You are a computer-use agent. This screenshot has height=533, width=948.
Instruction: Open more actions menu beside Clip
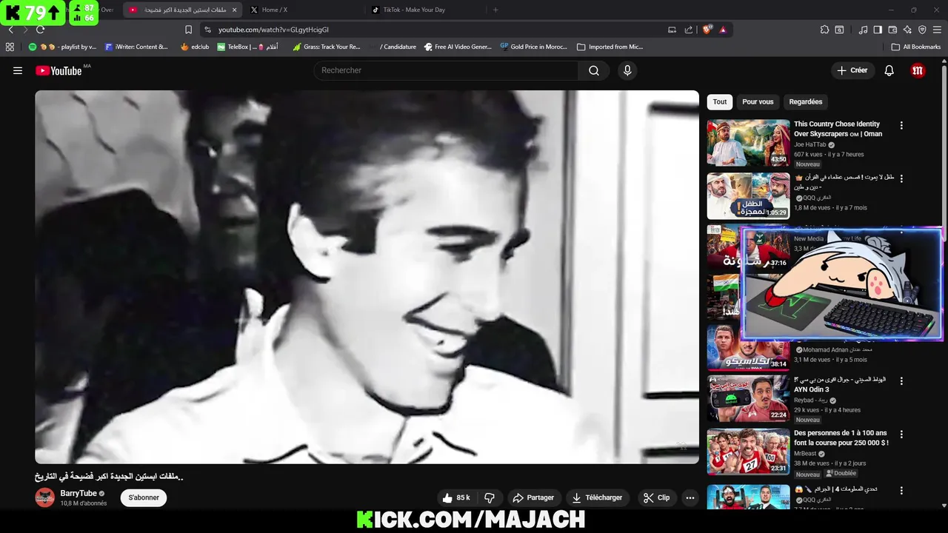point(690,497)
